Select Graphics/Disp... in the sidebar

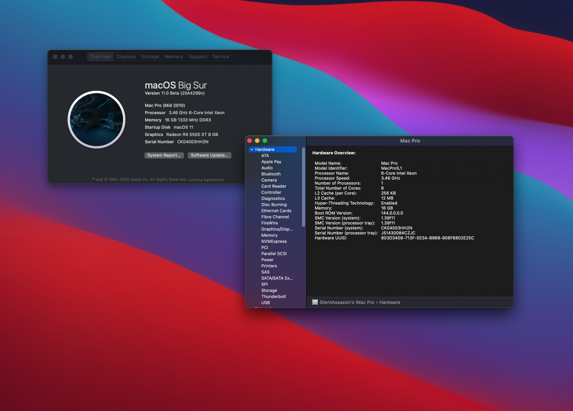pos(277,229)
